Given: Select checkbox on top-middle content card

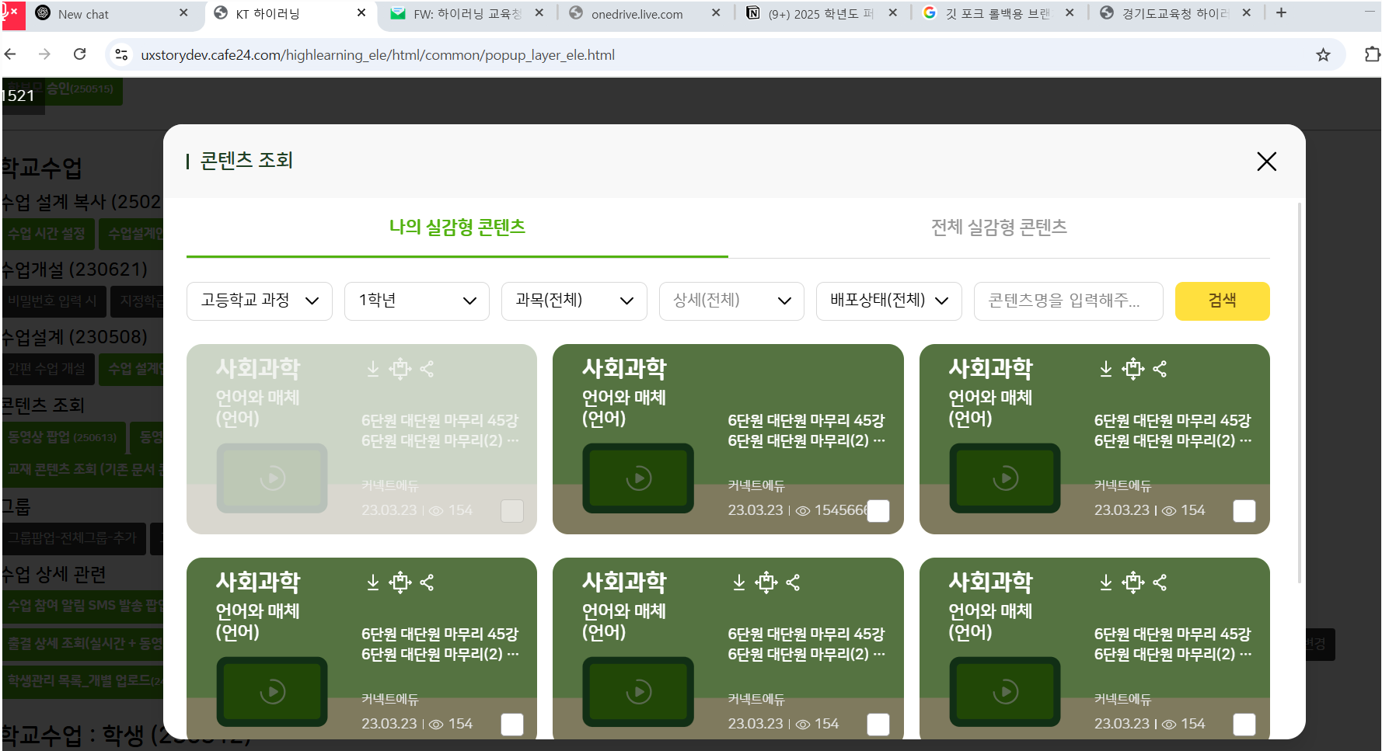Looking at the screenshot, I should pyautogui.click(x=878, y=511).
